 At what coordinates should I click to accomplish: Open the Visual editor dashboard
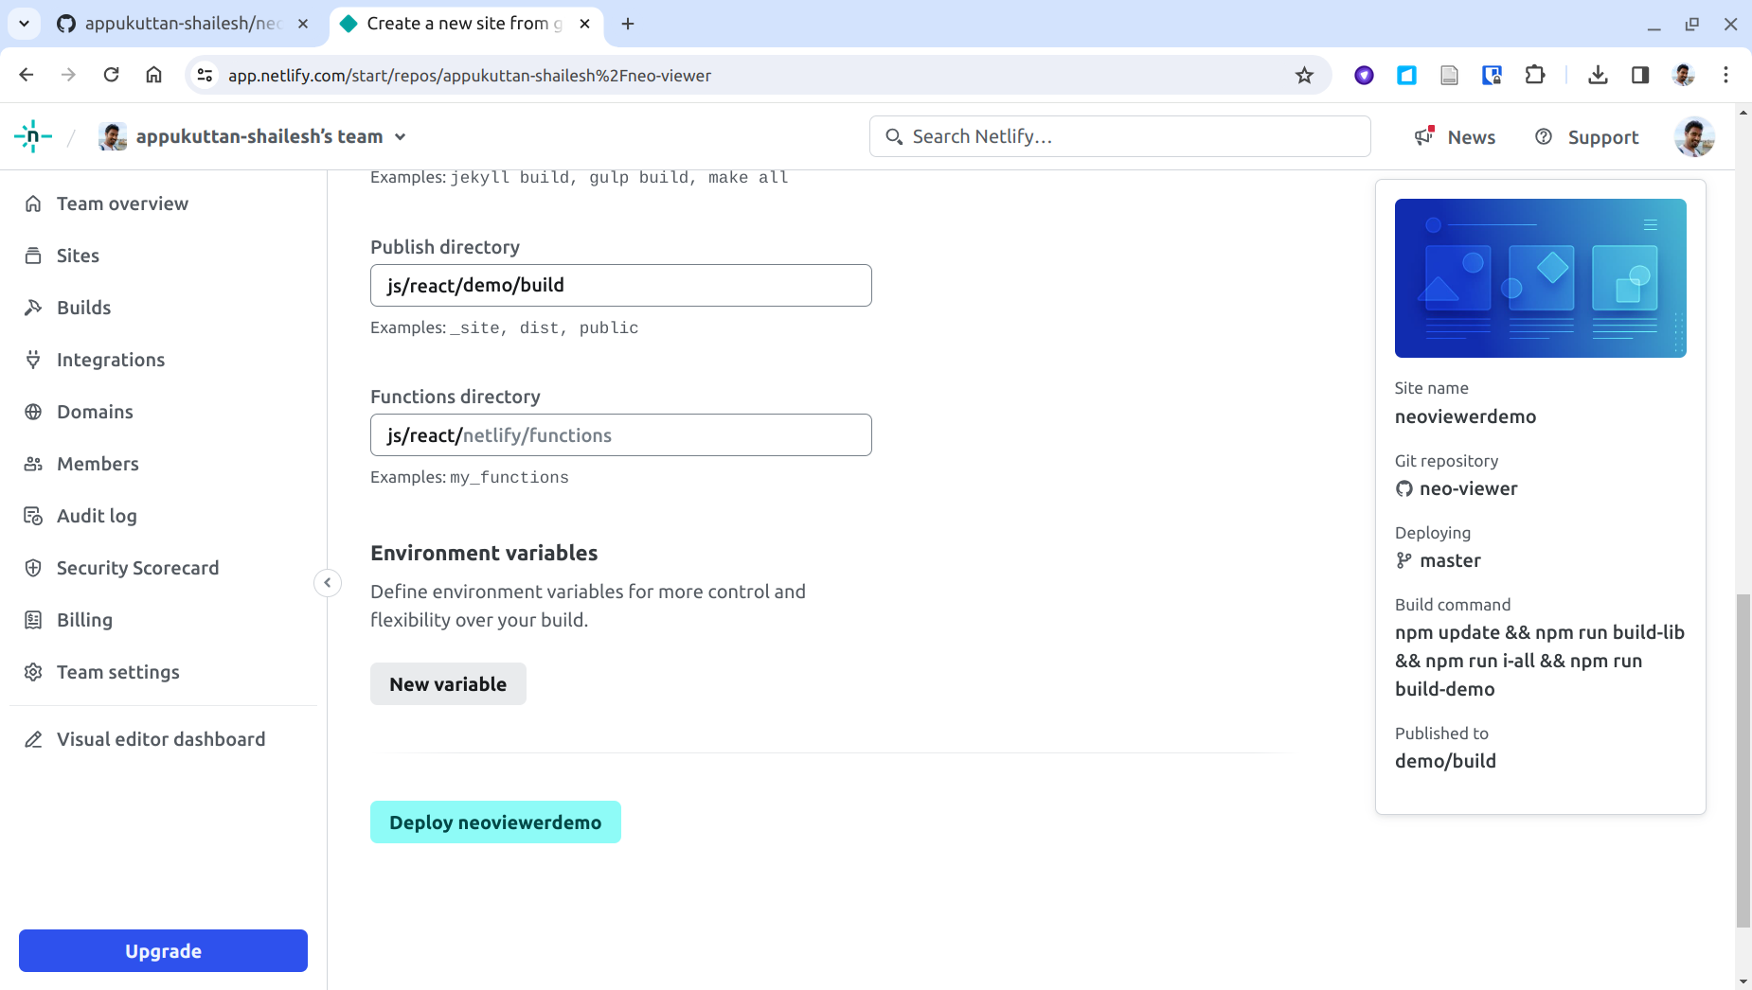[160, 739]
